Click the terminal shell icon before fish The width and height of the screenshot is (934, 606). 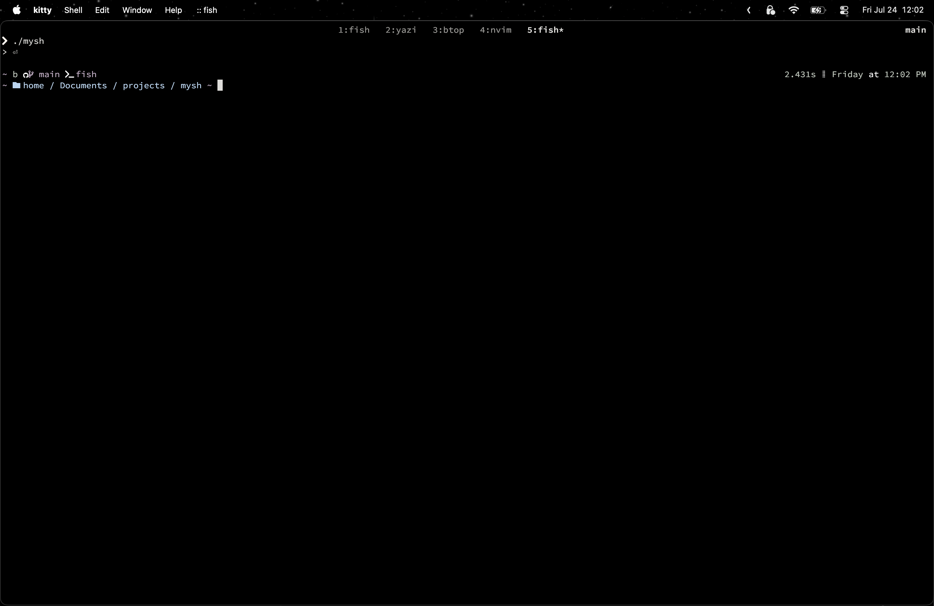[69, 74]
